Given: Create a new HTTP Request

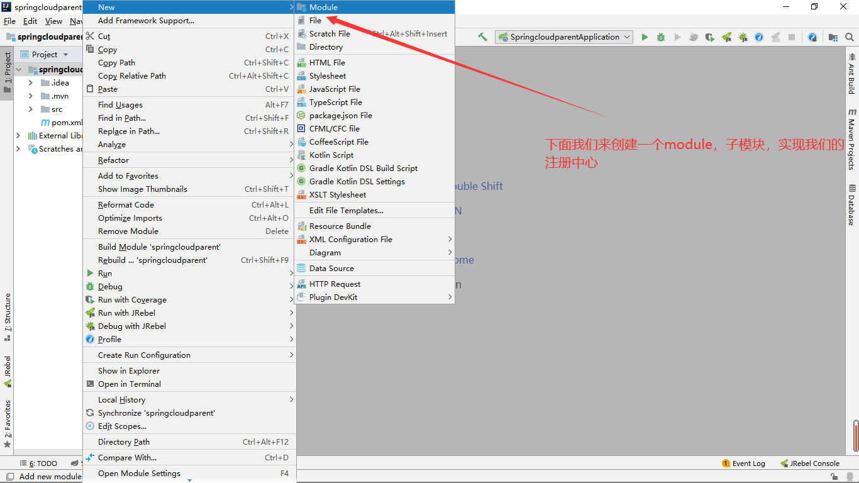Looking at the screenshot, I should (374, 284).
